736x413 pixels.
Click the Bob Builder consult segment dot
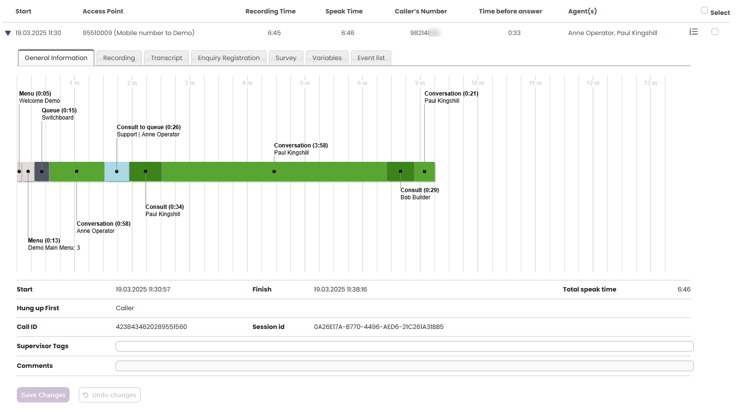coord(400,171)
